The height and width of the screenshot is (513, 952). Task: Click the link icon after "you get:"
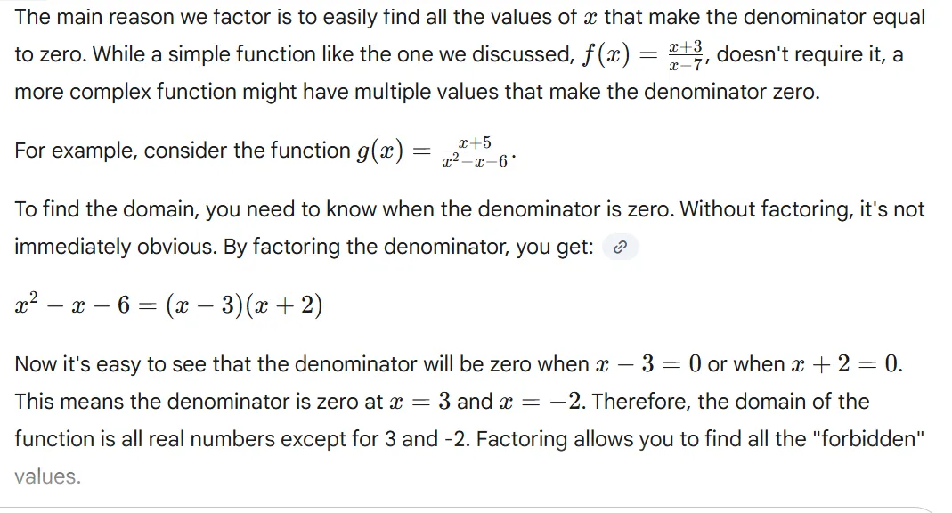620,248
